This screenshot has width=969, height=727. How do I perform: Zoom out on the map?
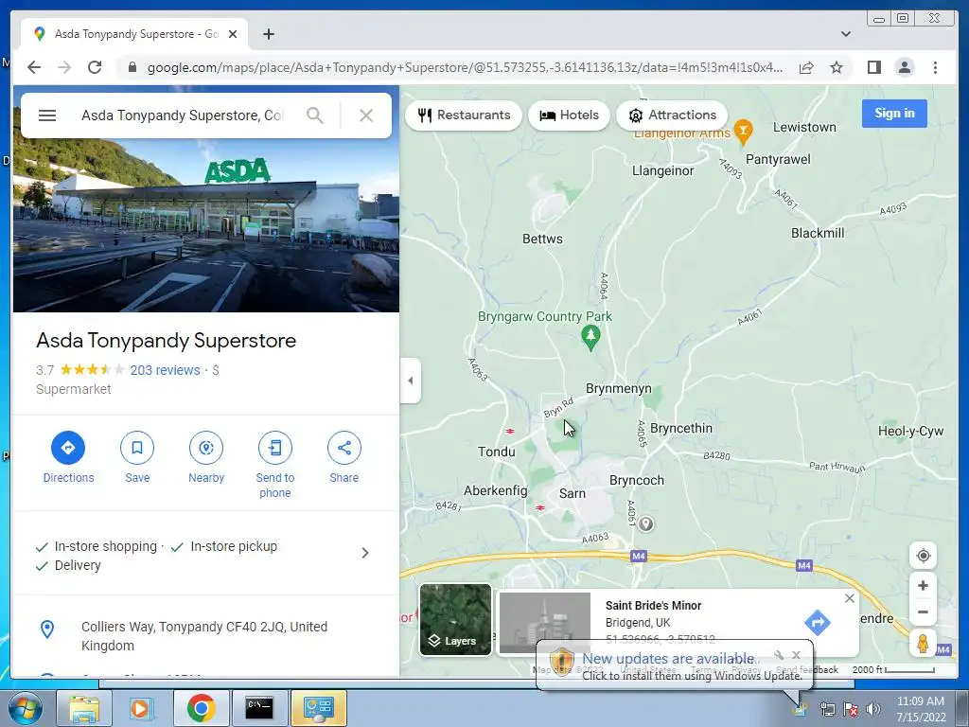923,612
